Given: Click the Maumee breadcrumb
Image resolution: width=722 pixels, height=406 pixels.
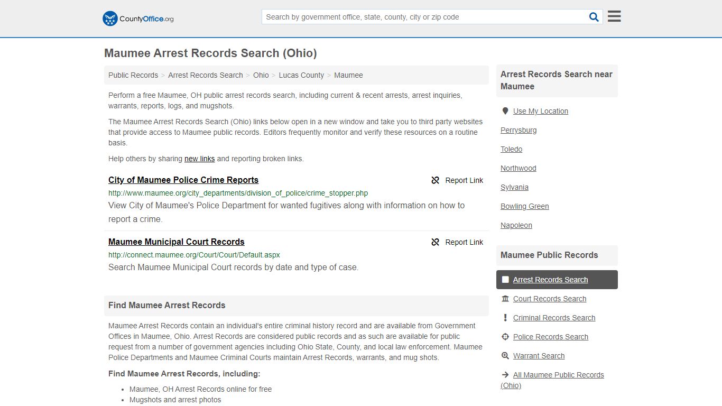Looking at the screenshot, I should [348, 75].
